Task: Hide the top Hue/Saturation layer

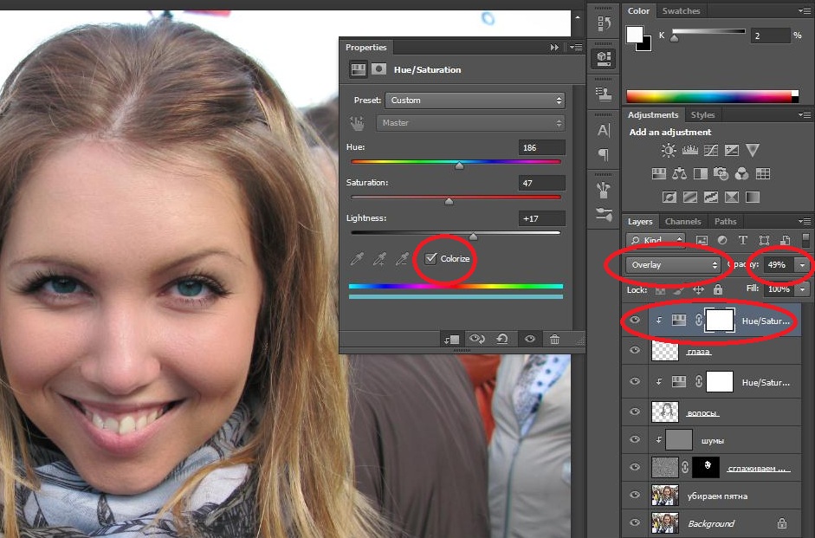Action: pyautogui.click(x=635, y=321)
